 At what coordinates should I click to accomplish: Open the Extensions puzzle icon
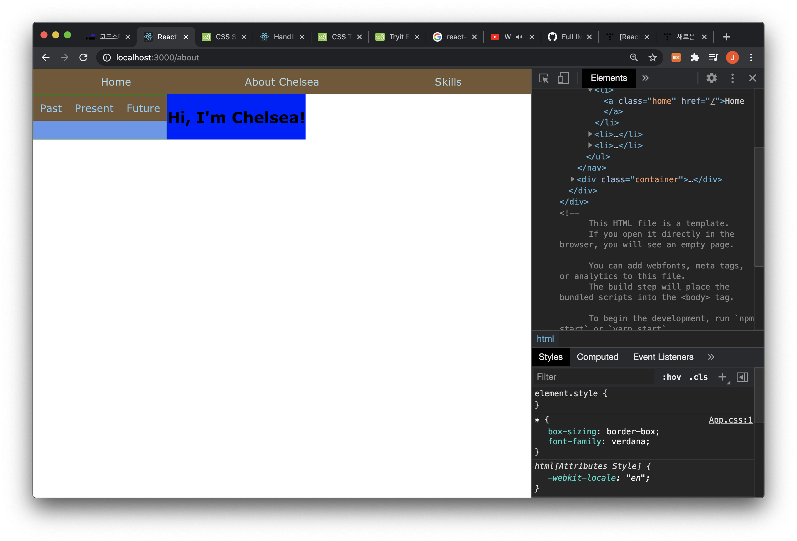(x=695, y=58)
